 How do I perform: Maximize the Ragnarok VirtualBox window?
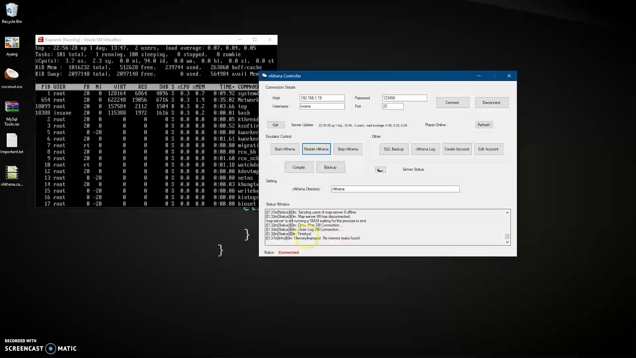[254, 40]
